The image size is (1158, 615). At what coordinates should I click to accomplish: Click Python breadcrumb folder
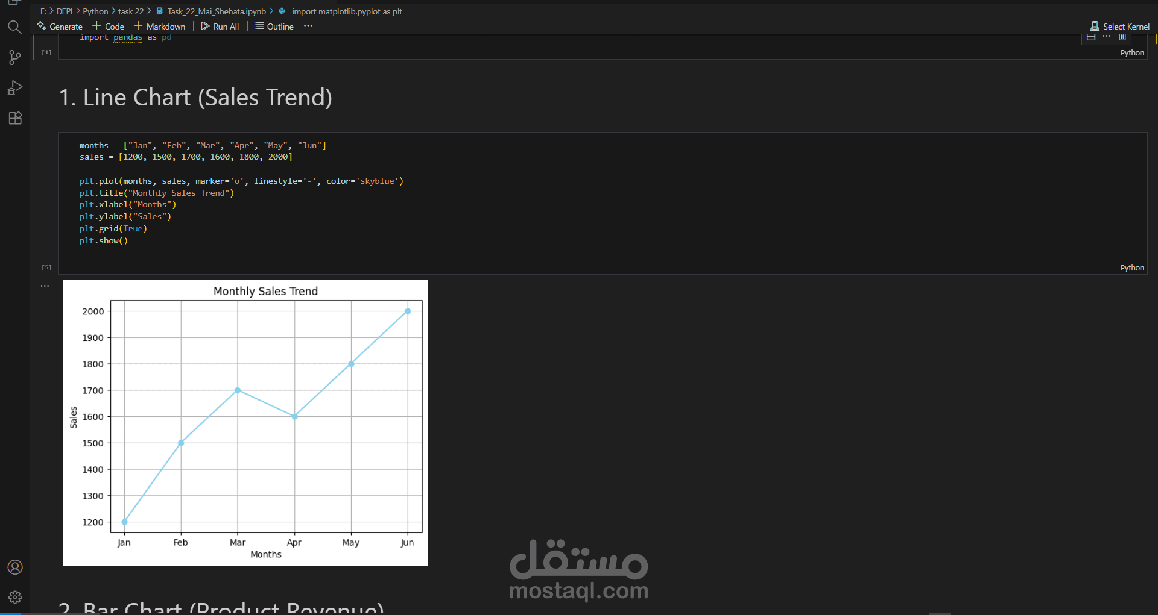(x=95, y=11)
